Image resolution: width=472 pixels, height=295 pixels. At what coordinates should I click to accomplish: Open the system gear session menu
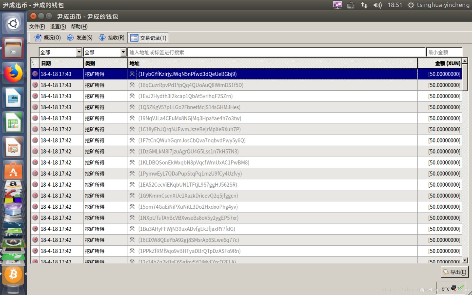click(x=411, y=5)
